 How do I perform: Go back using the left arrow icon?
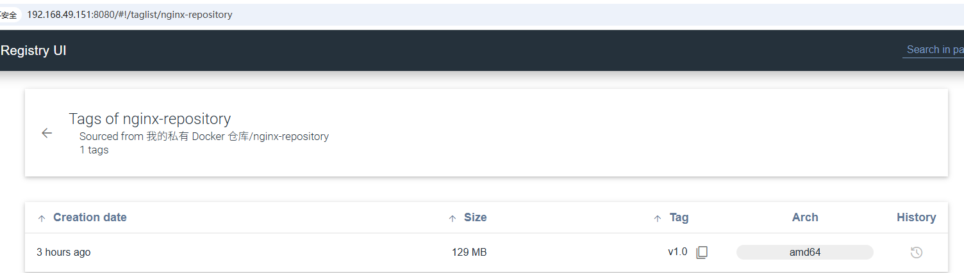pyautogui.click(x=47, y=133)
